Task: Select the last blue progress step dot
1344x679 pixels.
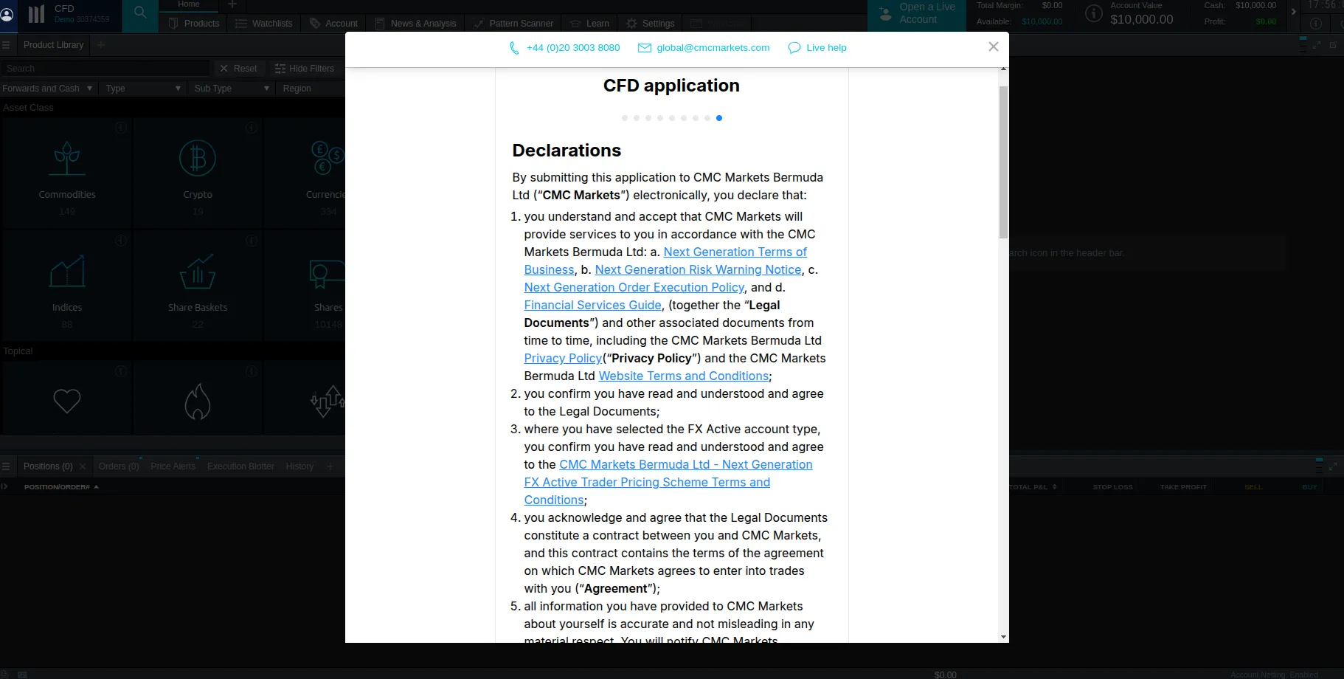Action: pyautogui.click(x=719, y=118)
